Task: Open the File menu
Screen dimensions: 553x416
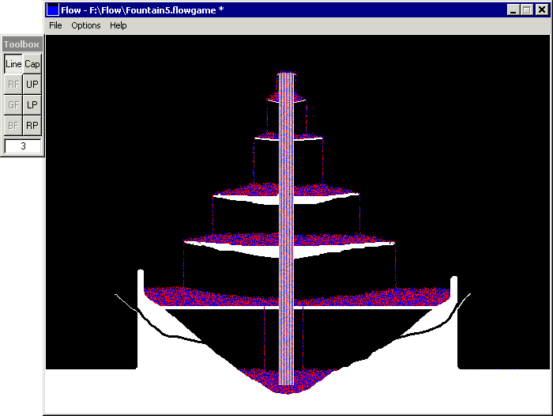Action: click(x=55, y=25)
